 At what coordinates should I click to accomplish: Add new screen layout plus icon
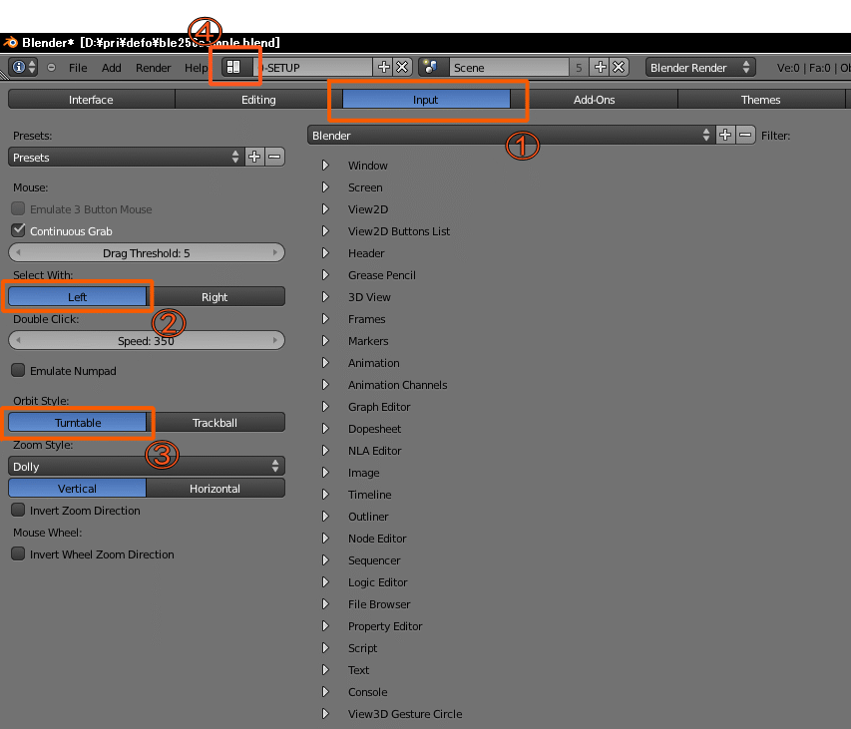(x=384, y=67)
